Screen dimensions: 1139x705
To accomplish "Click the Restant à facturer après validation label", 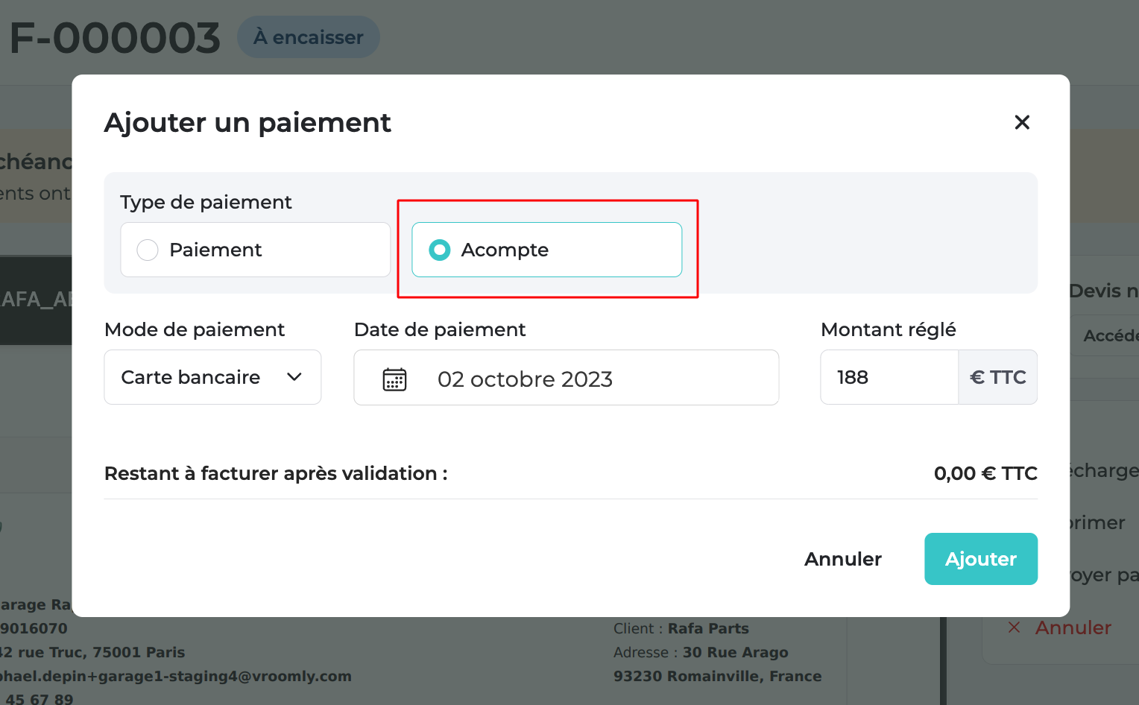I will tap(276, 473).
